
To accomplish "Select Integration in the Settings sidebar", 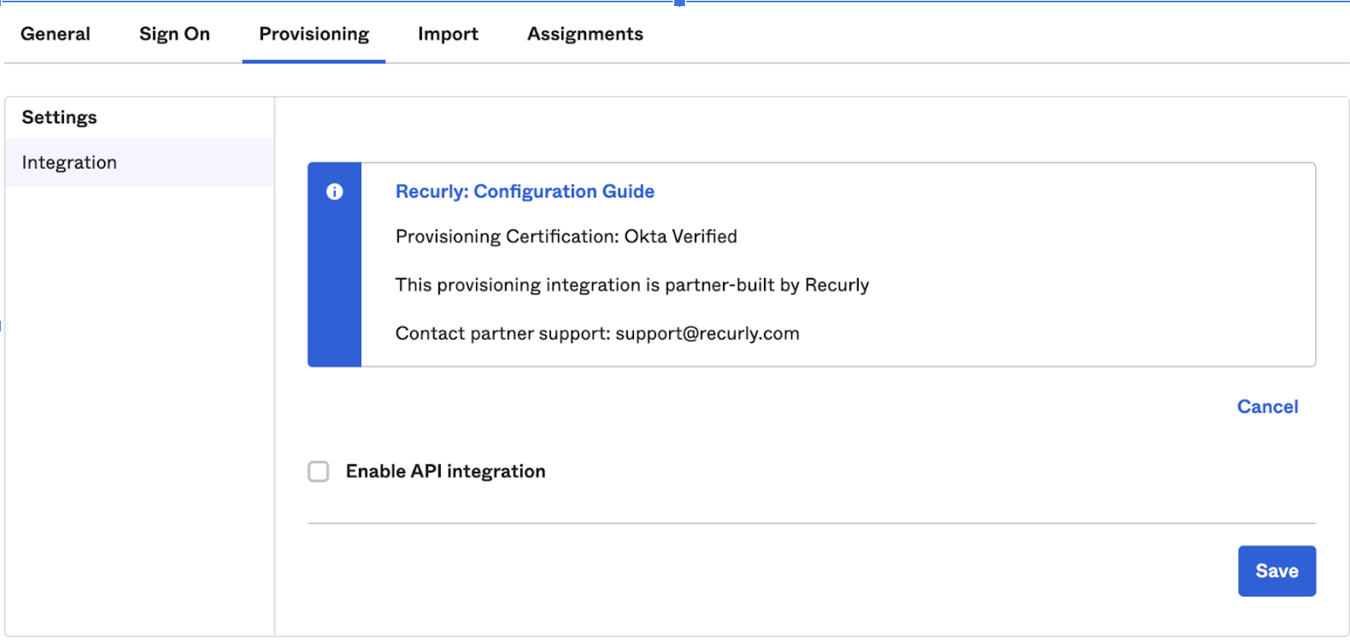I will (x=69, y=163).
